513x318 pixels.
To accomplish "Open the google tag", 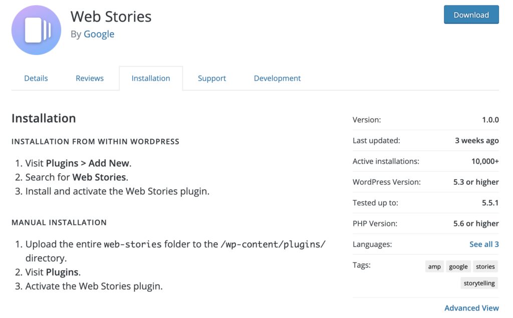I will pyautogui.click(x=458, y=266).
